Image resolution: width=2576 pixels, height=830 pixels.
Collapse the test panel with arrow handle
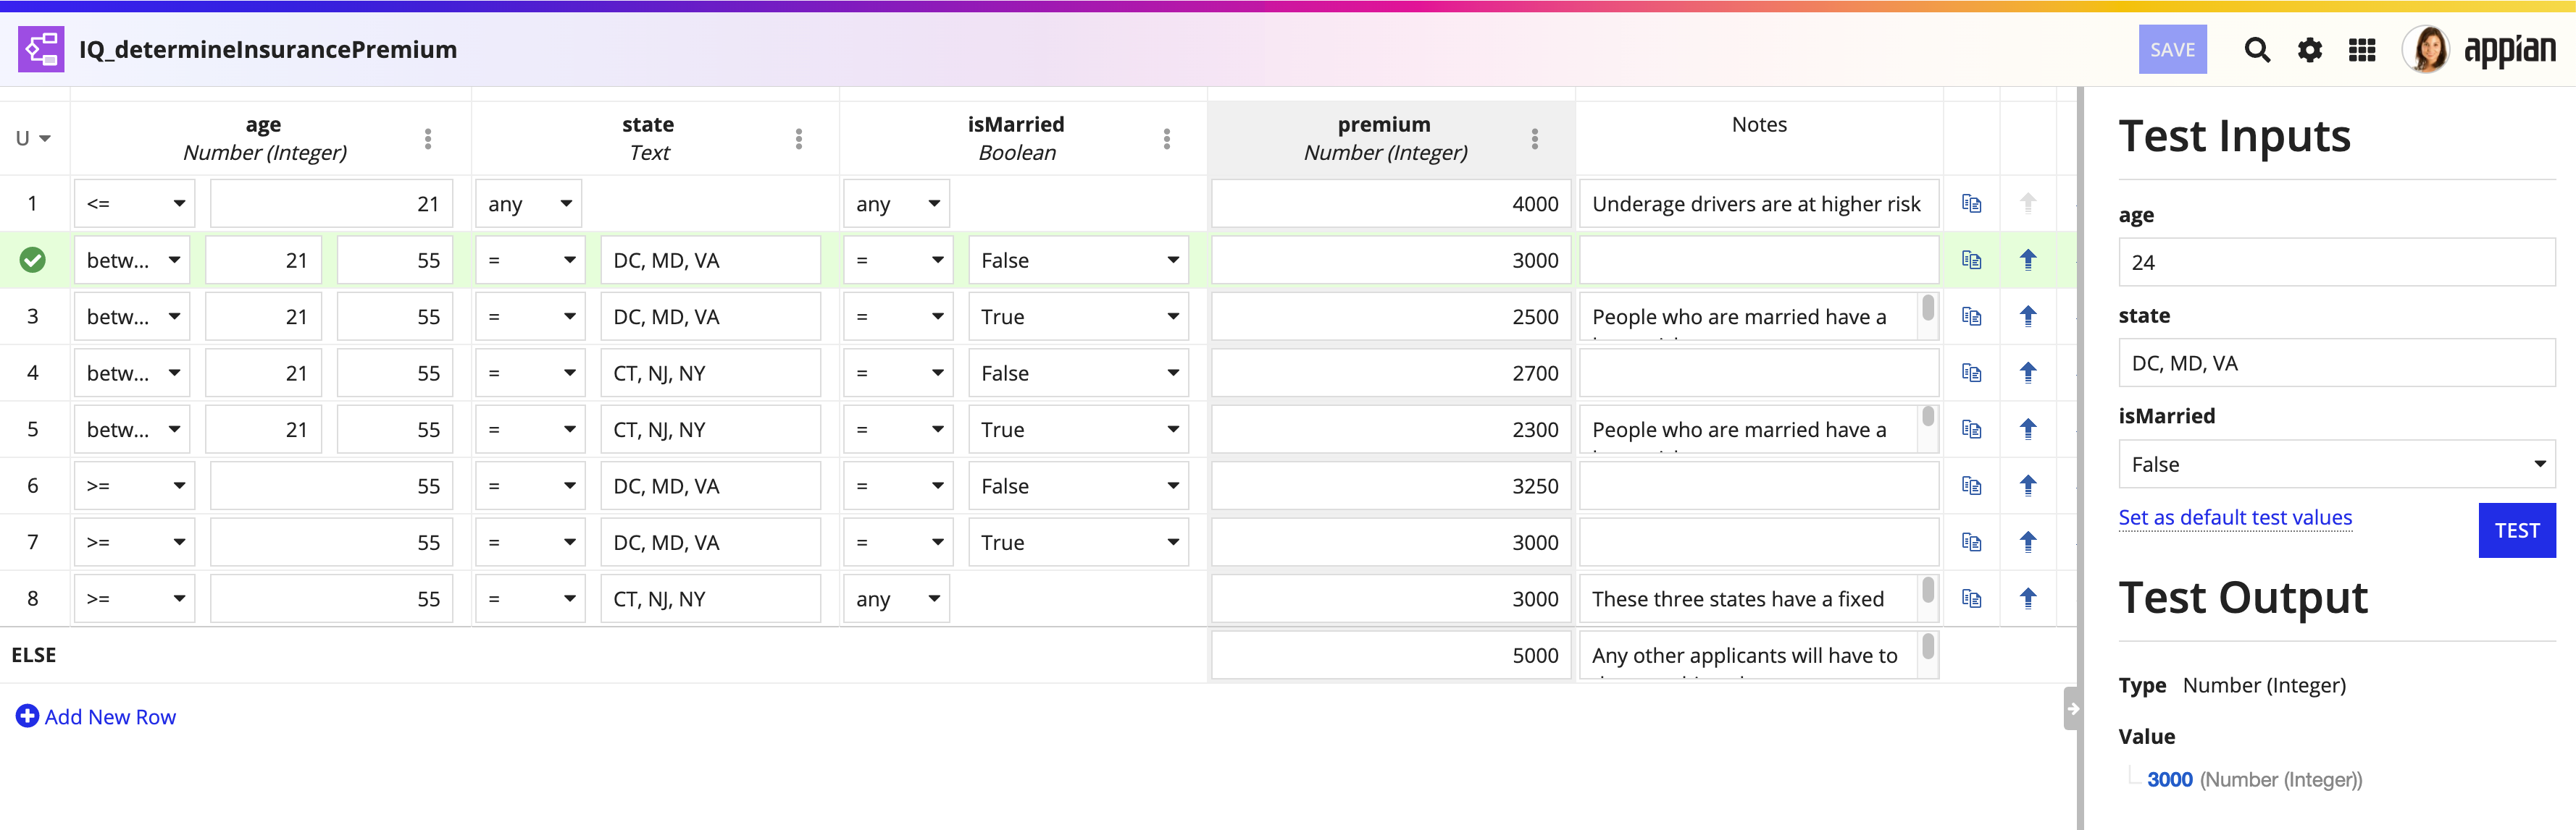pyautogui.click(x=2072, y=709)
